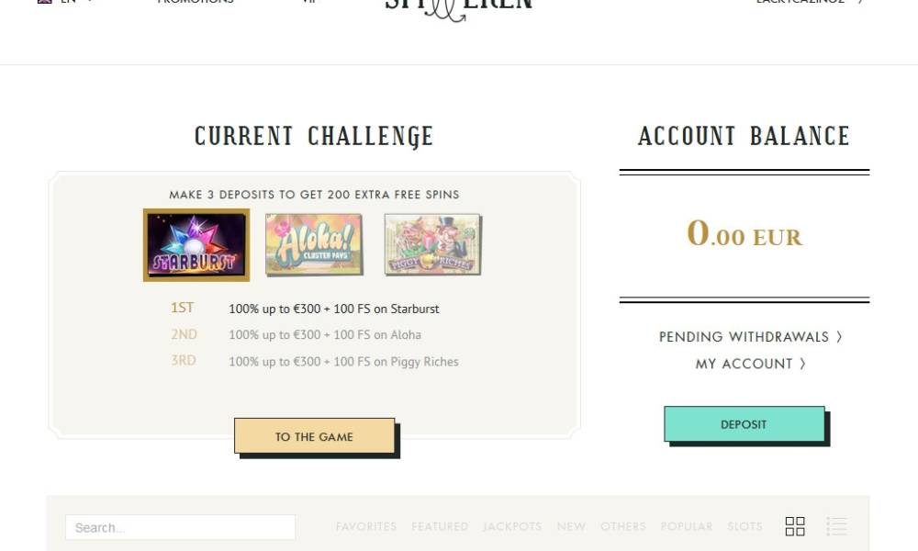Filter games by New tab

click(571, 526)
